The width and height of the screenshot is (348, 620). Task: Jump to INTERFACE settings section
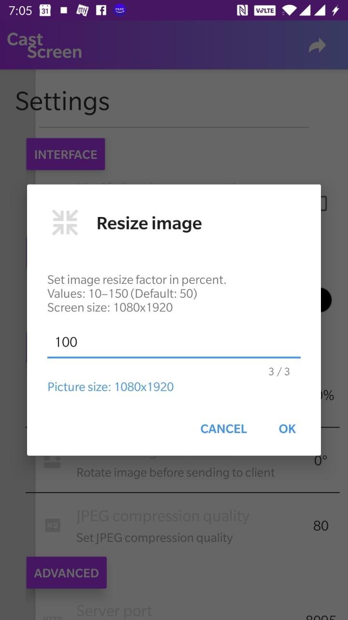(x=66, y=155)
